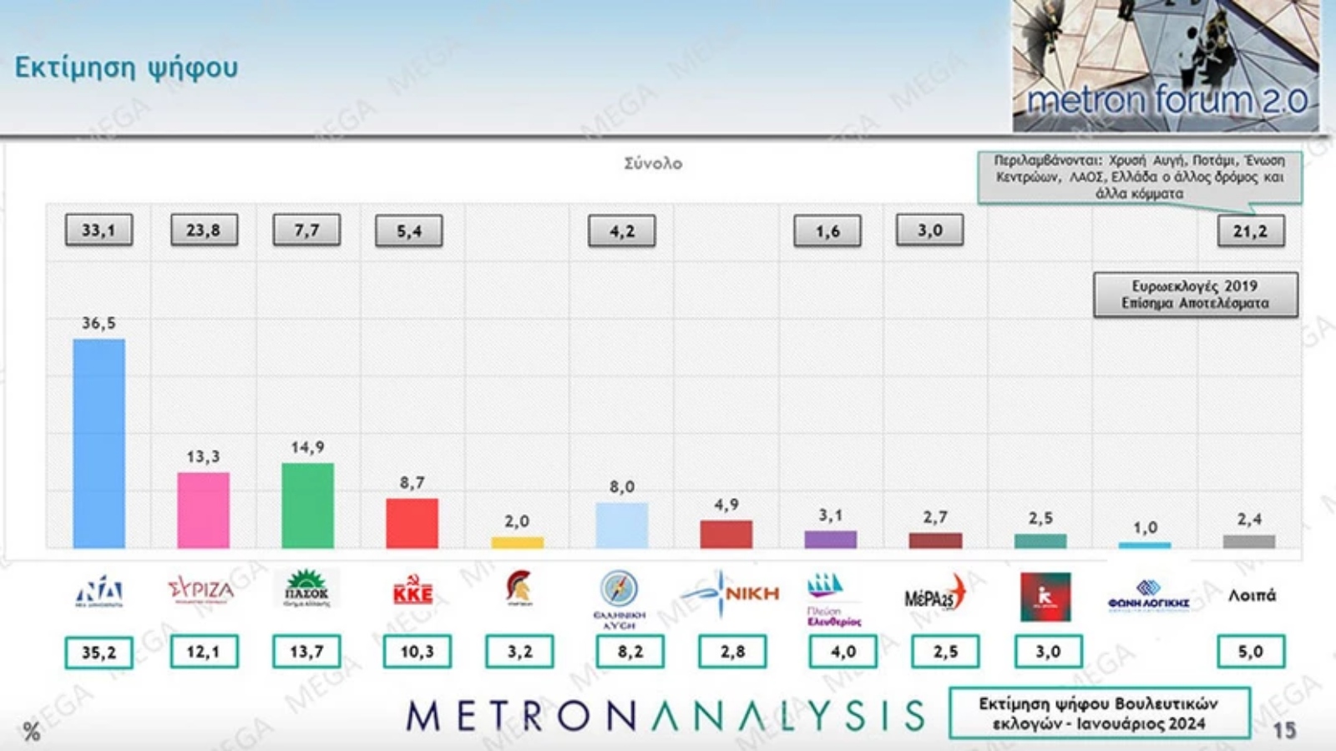Image resolution: width=1336 pixels, height=751 pixels.
Task: Click the Elliniki Lysi compass logo
Action: [620, 598]
